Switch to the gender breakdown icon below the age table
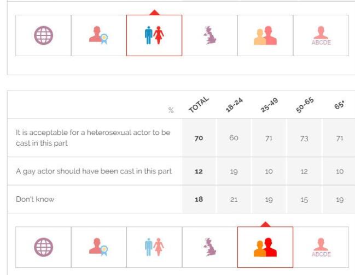 (x=154, y=247)
